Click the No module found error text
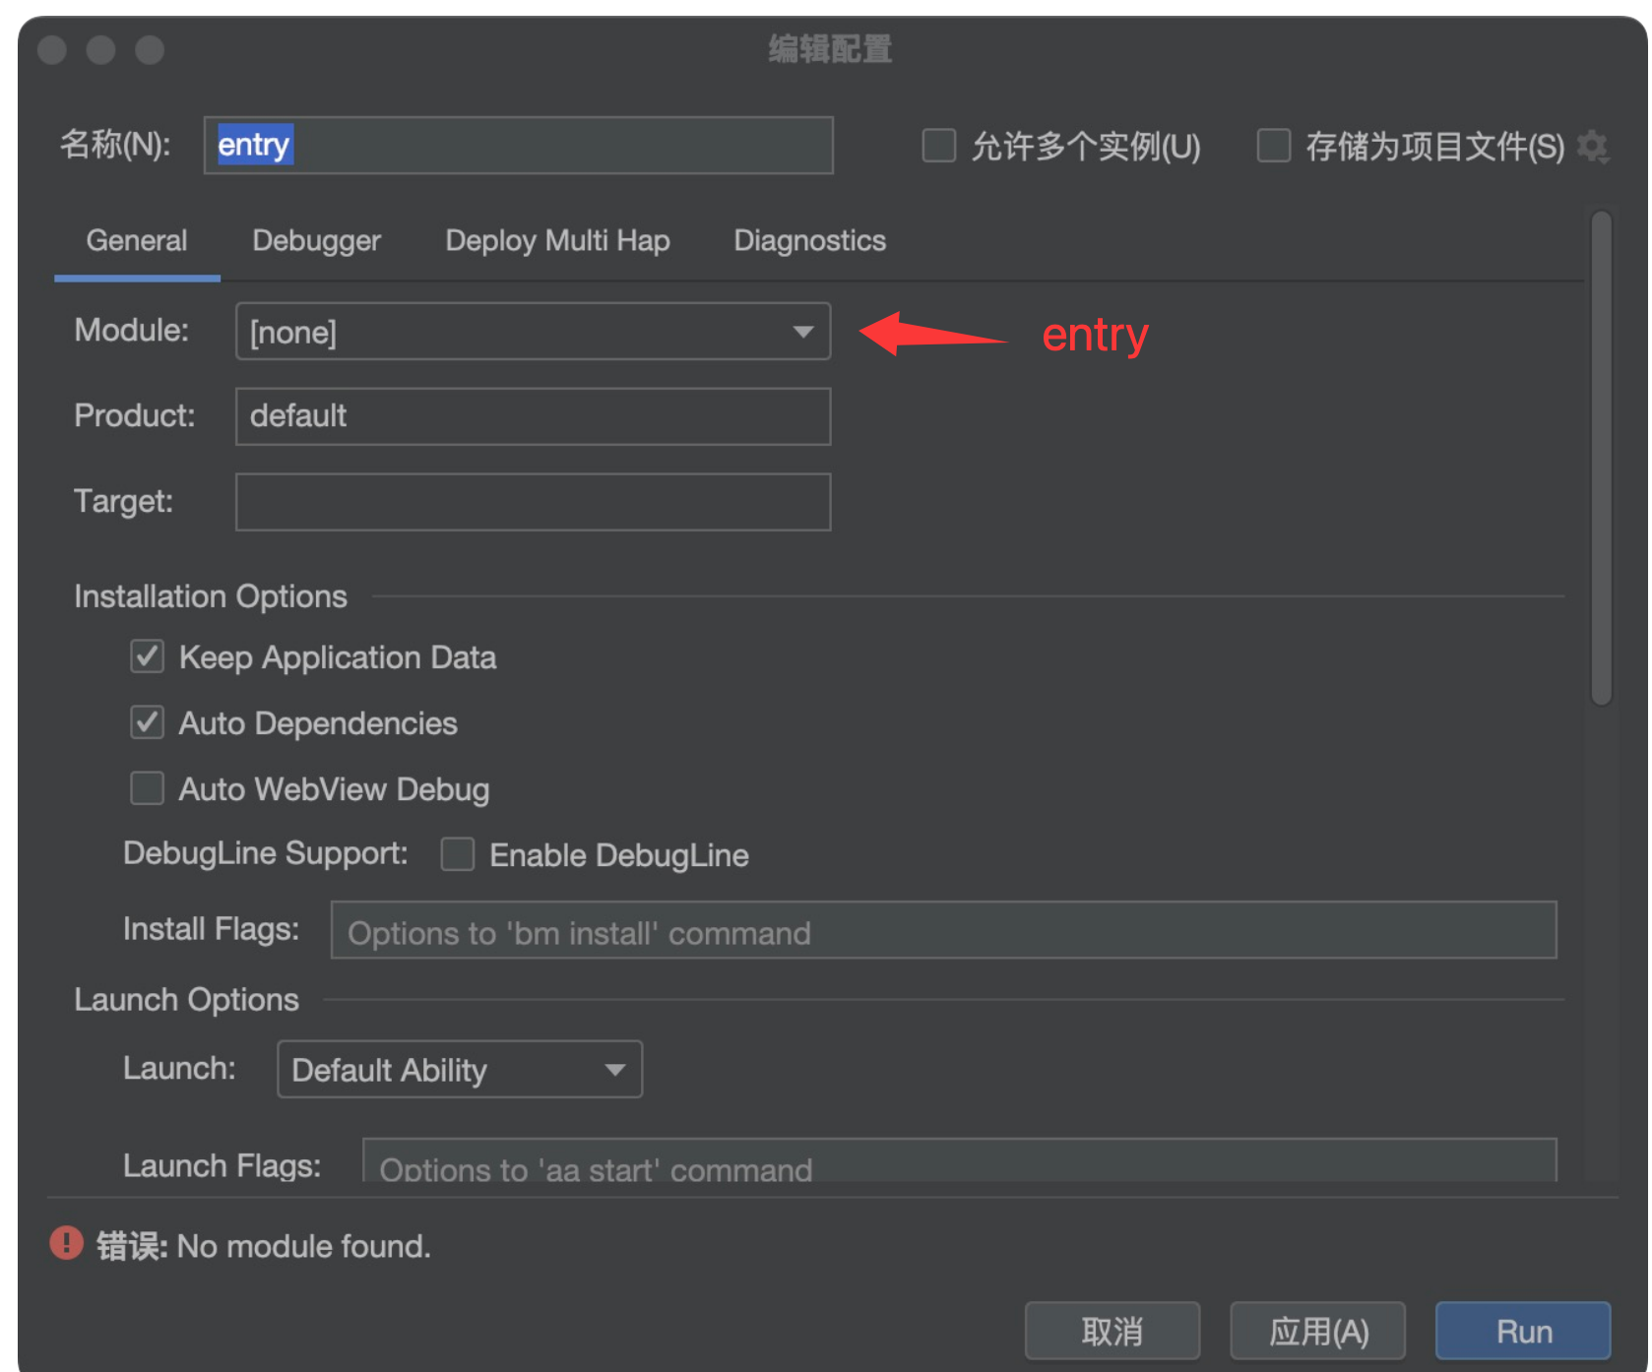This screenshot has width=1652, height=1372. click(304, 1246)
